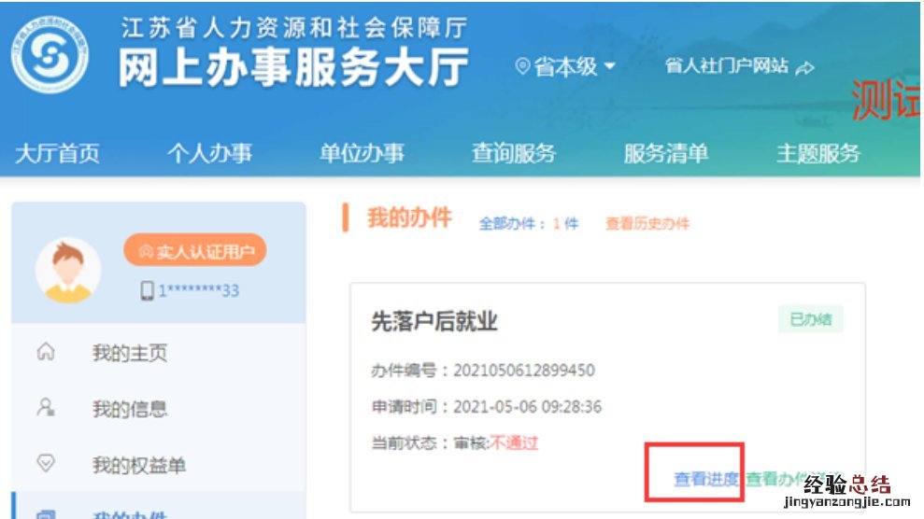Click the diamond icon beside 我的权益单
Viewport: 924px width, 519px height.
[x=46, y=463]
